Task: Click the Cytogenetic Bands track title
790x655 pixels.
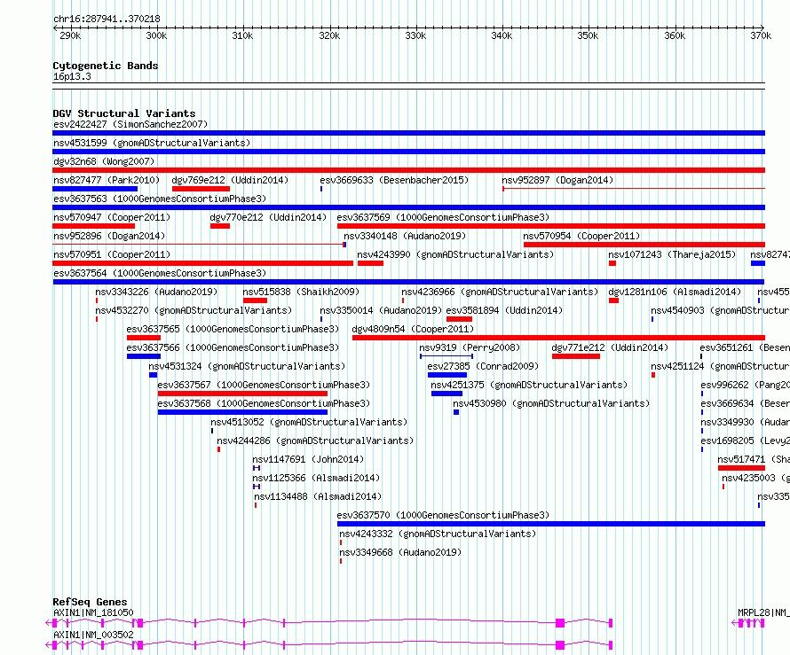Action: 106,66
